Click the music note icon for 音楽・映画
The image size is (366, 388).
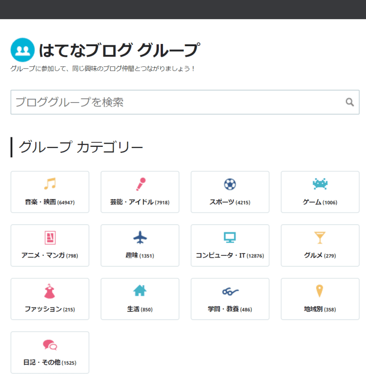coord(50,184)
